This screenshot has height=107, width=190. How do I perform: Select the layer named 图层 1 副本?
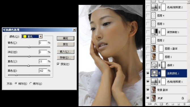(171, 49)
